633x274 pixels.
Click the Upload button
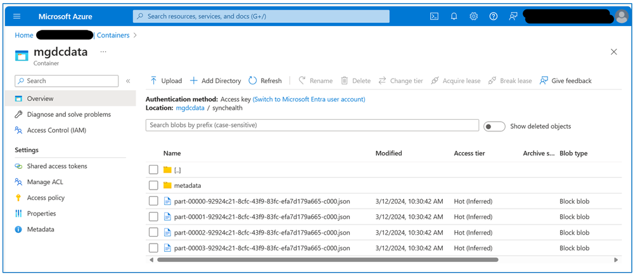point(166,81)
